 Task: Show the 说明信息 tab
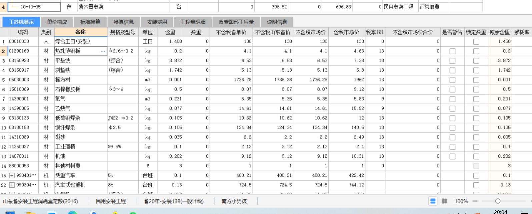click(x=277, y=22)
